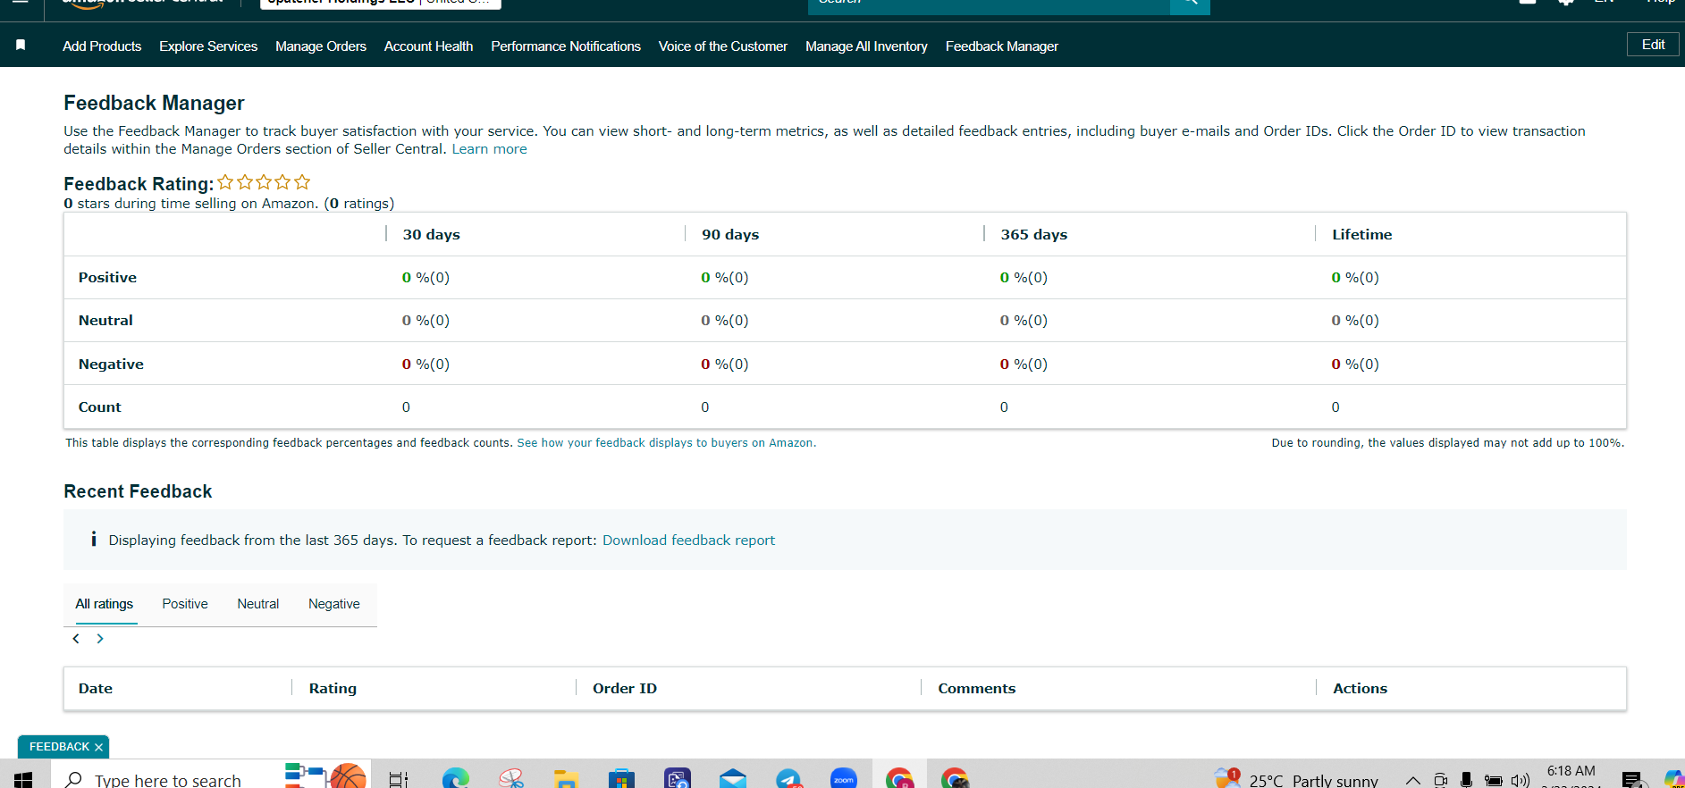Viewport: 1685px width, 788px height.
Task: Open the weather widget showing 25°C
Action: (x=1296, y=779)
